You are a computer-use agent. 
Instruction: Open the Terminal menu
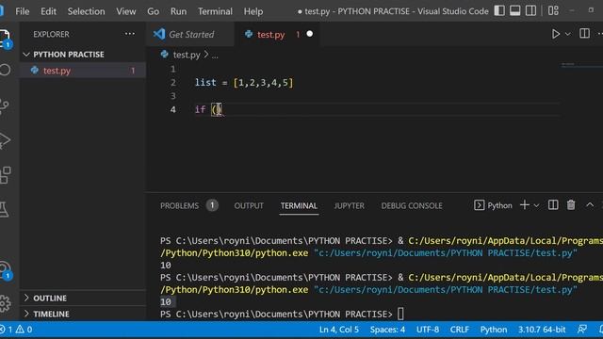[215, 11]
